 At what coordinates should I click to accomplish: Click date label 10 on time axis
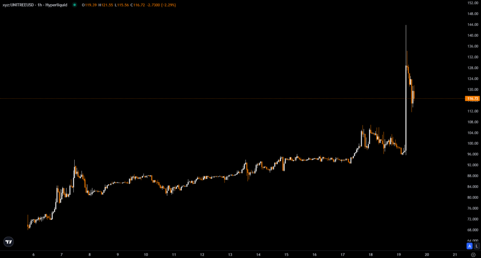pyautogui.click(x=146, y=255)
